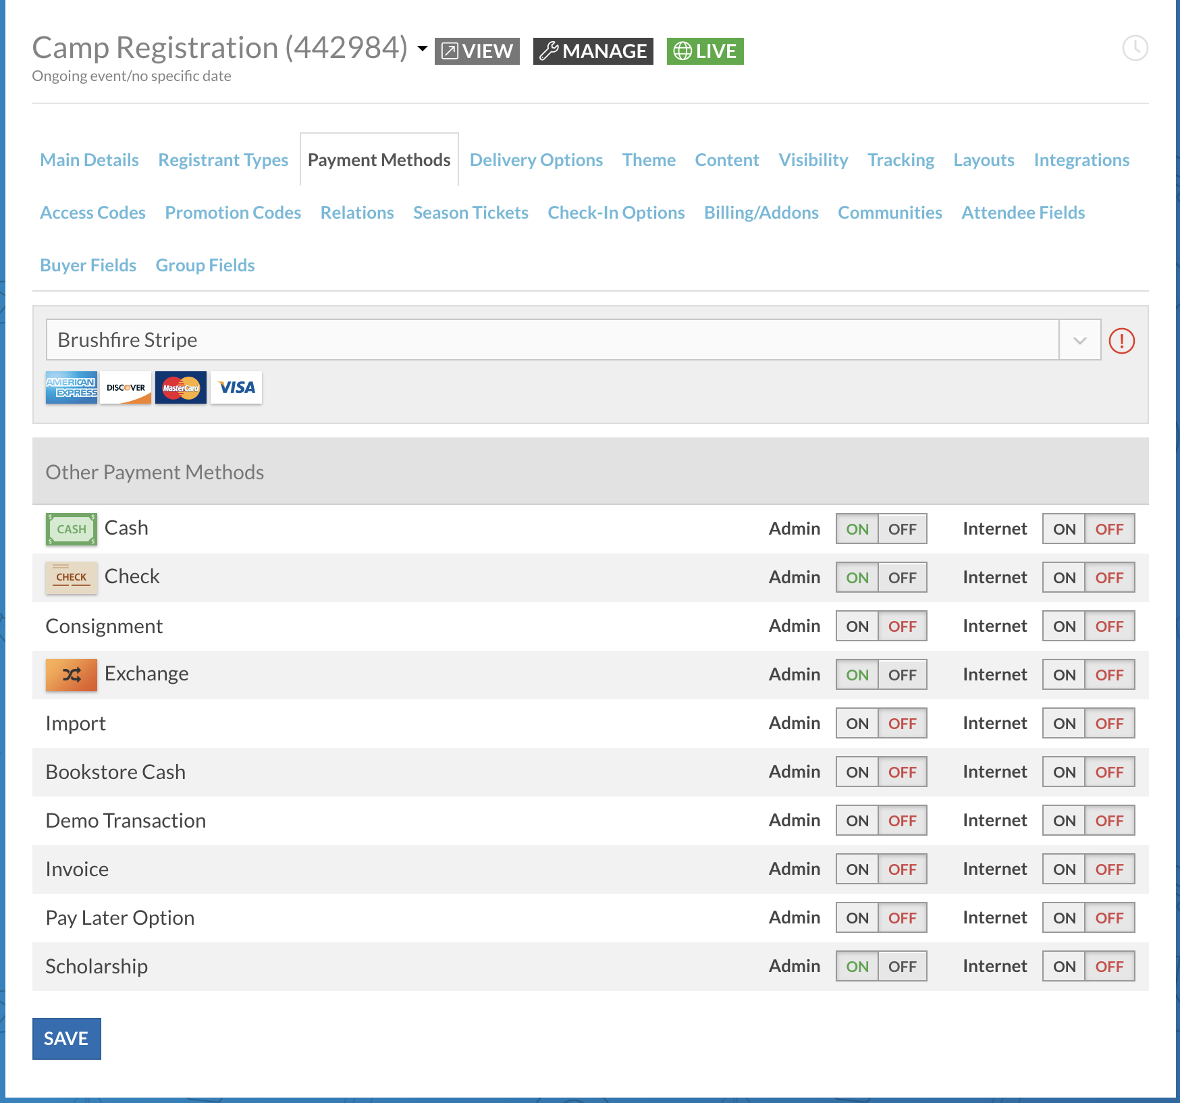Click the Exchange shuffle icon
The width and height of the screenshot is (1180, 1103).
[x=71, y=674]
